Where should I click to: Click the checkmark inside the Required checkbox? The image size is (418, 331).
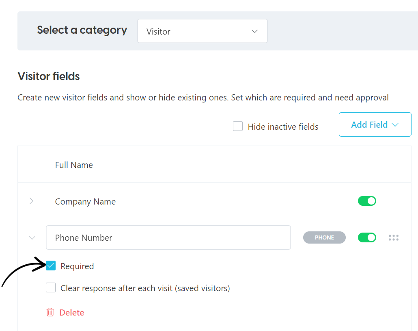pyautogui.click(x=51, y=266)
